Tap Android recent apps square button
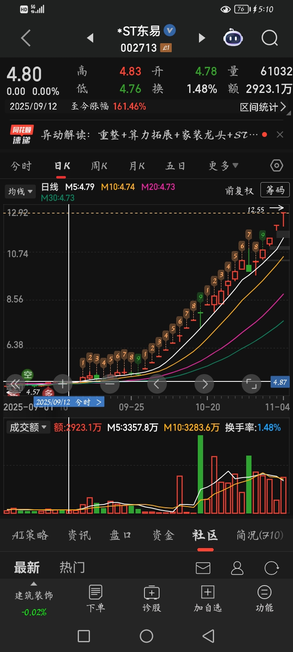The image size is (293, 652). click(84, 636)
